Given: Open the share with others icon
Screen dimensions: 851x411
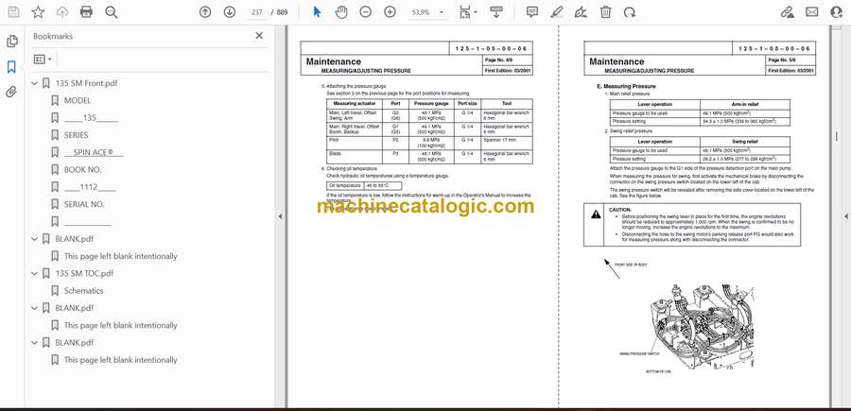Looking at the screenshot, I should point(837,12).
